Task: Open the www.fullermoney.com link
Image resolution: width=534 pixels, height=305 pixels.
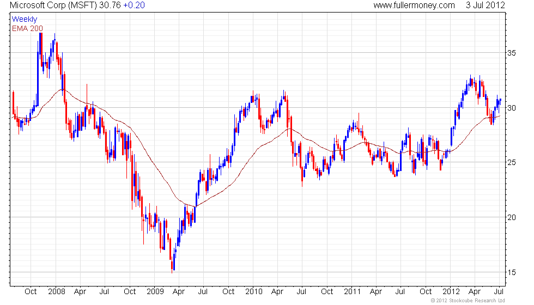Action: click(414, 5)
